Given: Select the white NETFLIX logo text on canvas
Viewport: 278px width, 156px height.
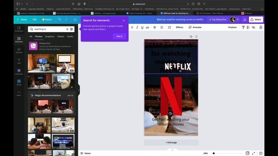Looking at the screenshot, I should coord(178,67).
